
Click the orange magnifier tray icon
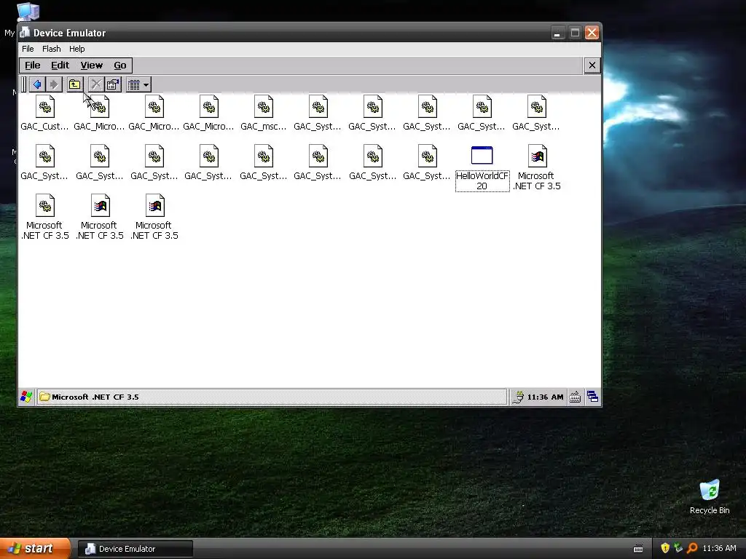[692, 548]
